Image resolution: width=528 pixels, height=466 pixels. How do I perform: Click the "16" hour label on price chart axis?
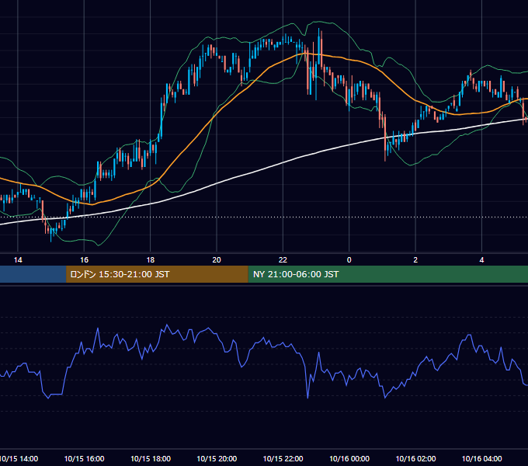coord(84,260)
